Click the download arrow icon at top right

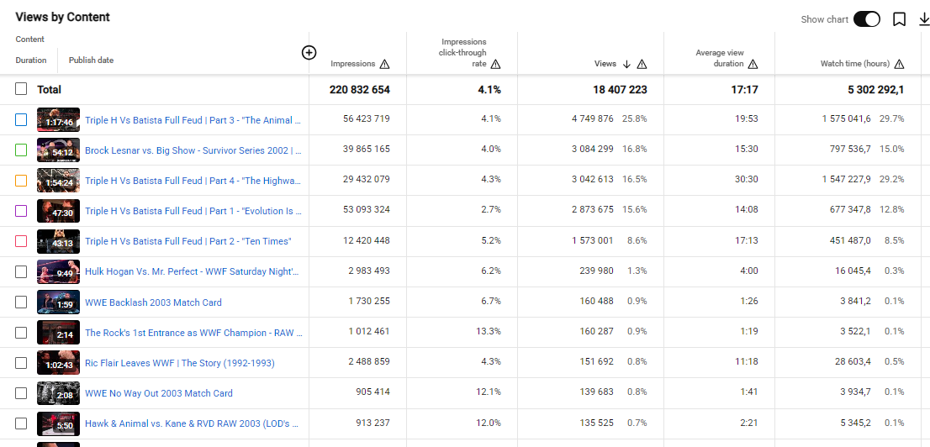pyautogui.click(x=924, y=19)
